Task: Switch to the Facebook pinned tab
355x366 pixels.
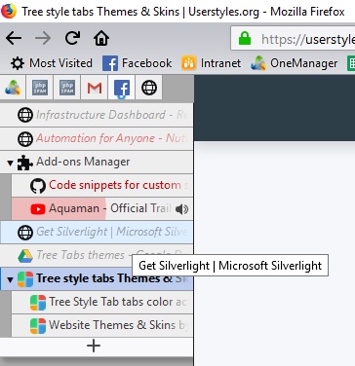Action: click(122, 88)
